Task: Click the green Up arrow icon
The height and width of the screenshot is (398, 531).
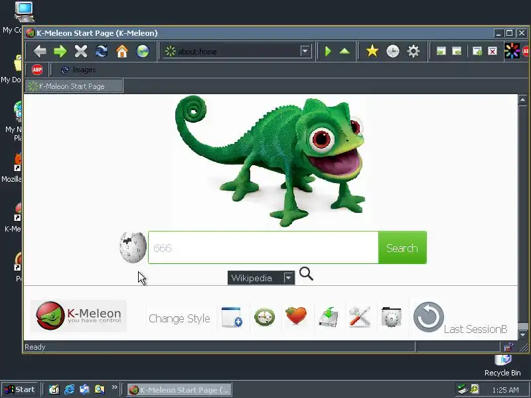Action: tap(344, 52)
